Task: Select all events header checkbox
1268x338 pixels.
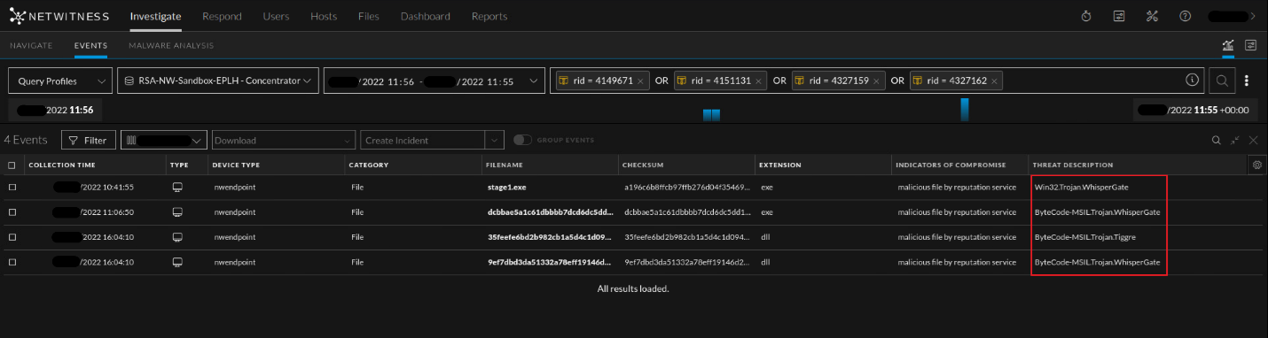Action: (12, 165)
